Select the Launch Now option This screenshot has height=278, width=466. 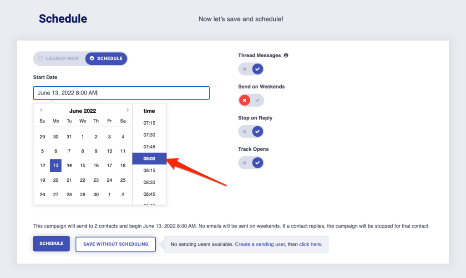[x=59, y=59]
